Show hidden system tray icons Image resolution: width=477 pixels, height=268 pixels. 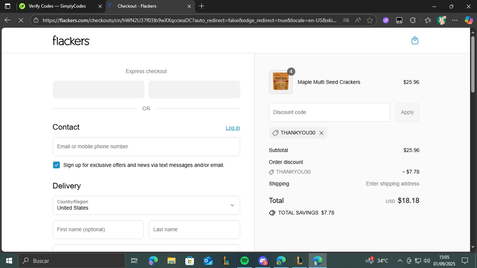(x=400, y=261)
